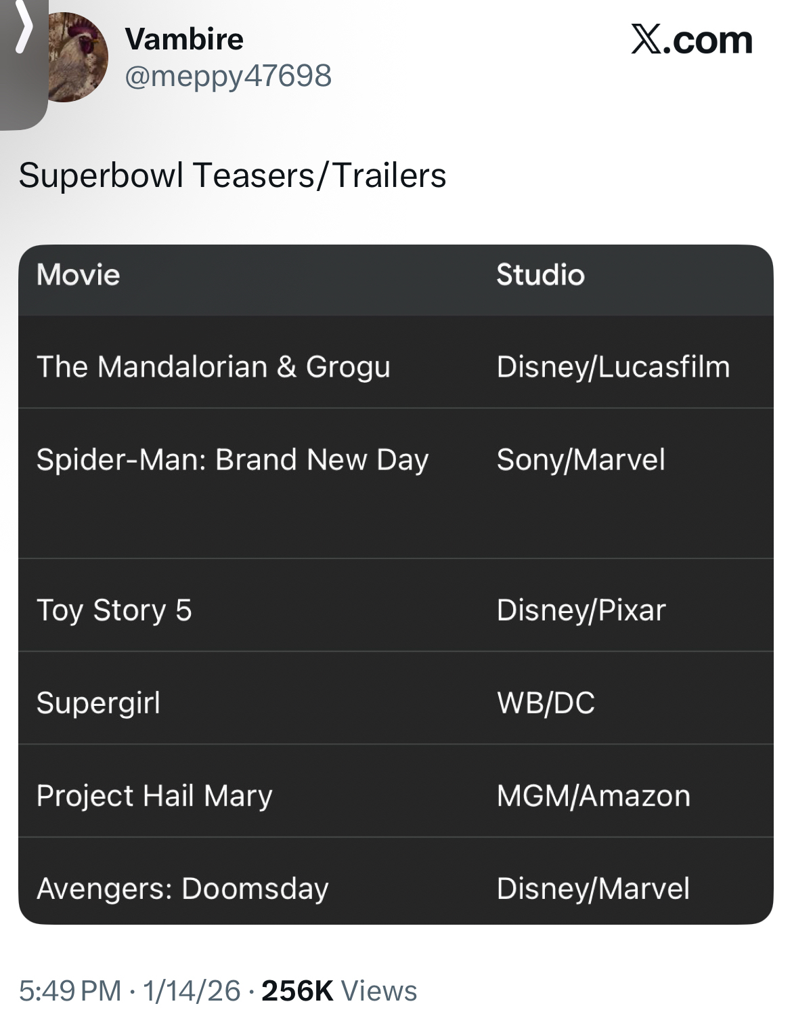Click the WB/DC studio cell
This screenshot has width=792, height=1027.
click(546, 703)
